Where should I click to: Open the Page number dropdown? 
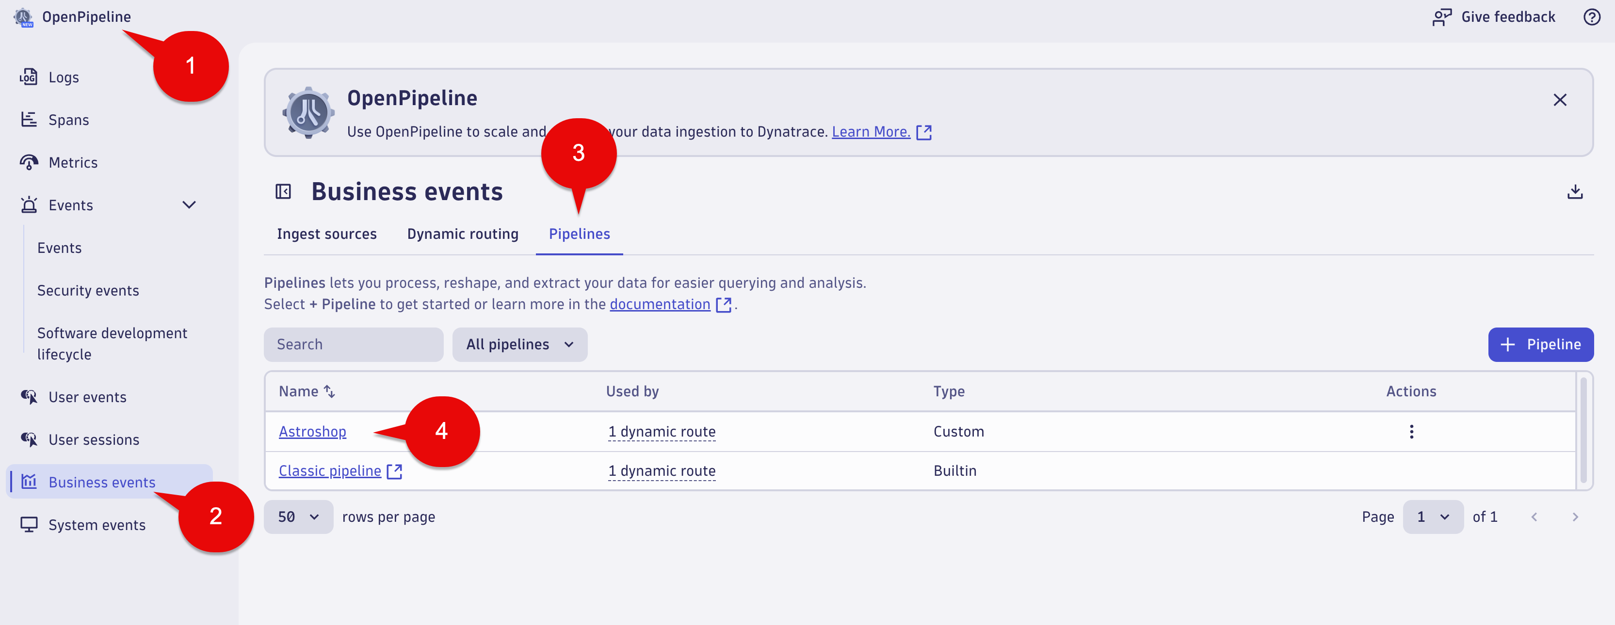(x=1433, y=517)
